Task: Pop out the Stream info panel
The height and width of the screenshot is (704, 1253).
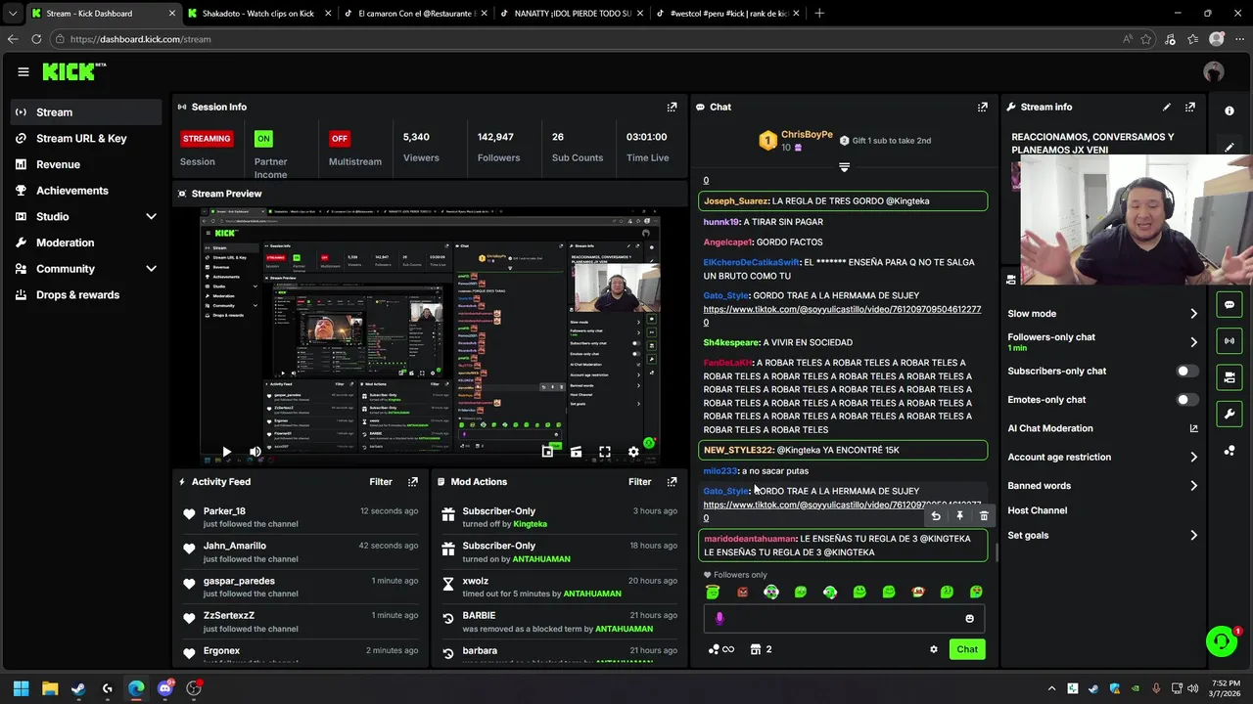Action: tap(1189, 107)
